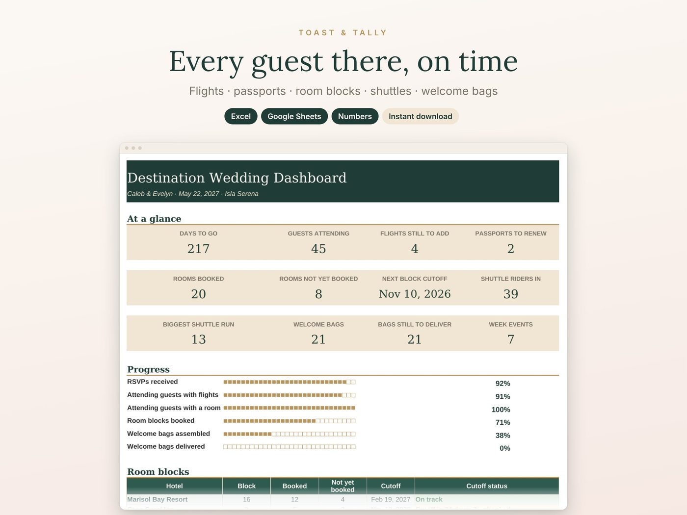Viewport: 687px width, 515px height.
Task: Click the 92% RSVPs percentage
Action: click(503, 384)
